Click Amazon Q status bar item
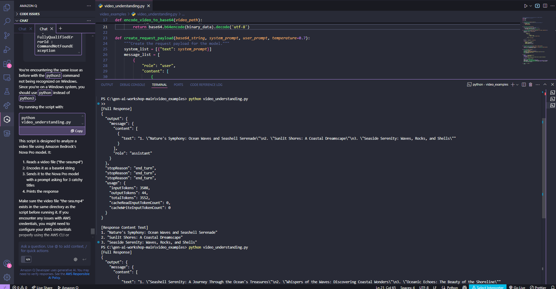The width and height of the screenshot is (556, 289). click(x=68, y=287)
